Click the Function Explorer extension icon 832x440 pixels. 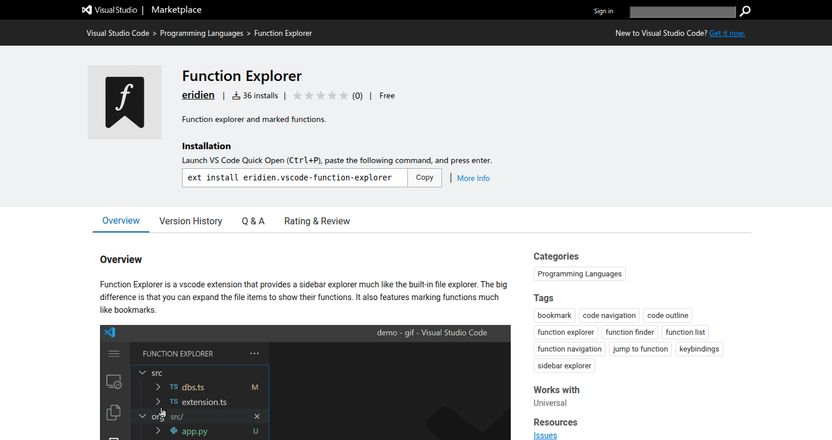coord(125,102)
